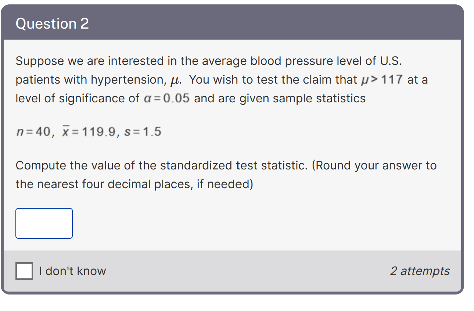
Task: Click the "I don't know" label text
Action: [72, 271]
